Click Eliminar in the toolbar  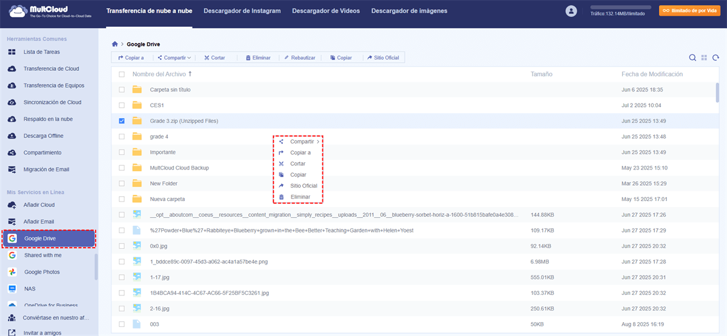click(x=257, y=58)
